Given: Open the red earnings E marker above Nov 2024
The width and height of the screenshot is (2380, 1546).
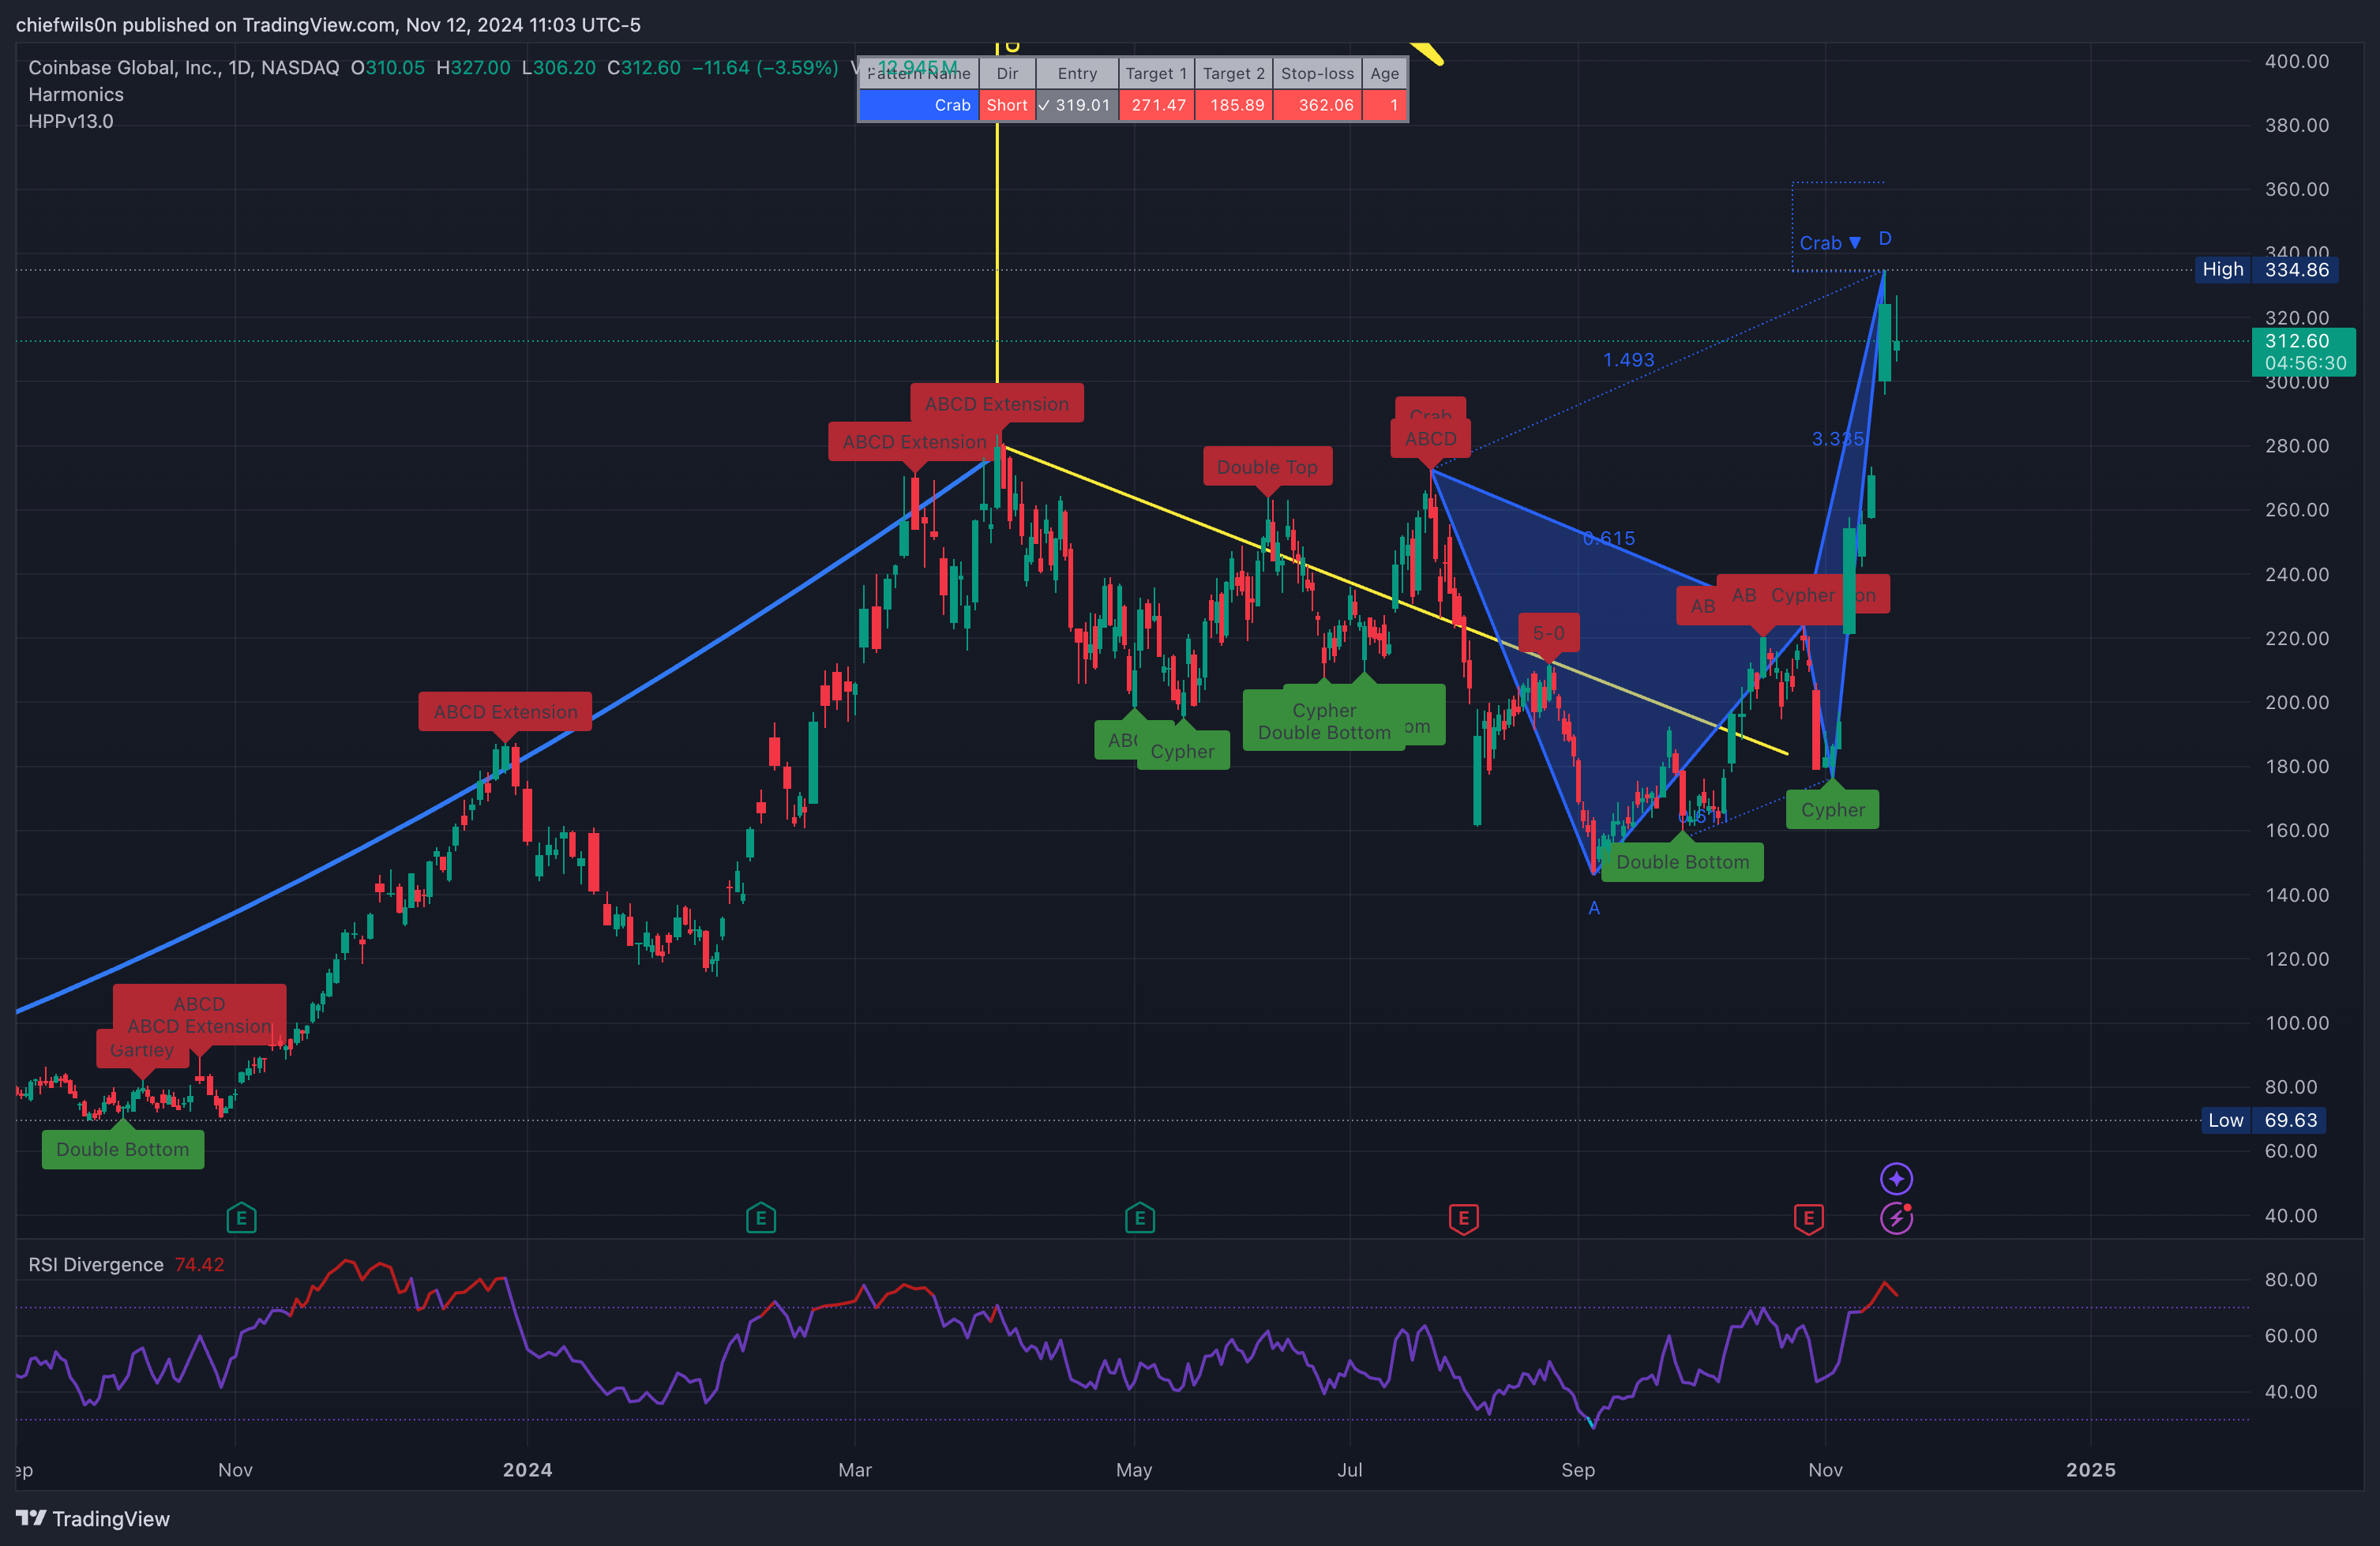Looking at the screenshot, I should click(x=1808, y=1218).
